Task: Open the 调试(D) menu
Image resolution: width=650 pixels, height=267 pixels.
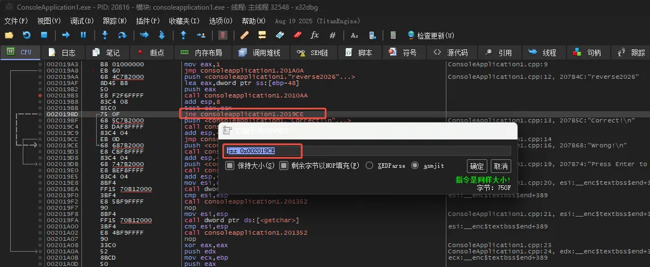Action: point(82,20)
